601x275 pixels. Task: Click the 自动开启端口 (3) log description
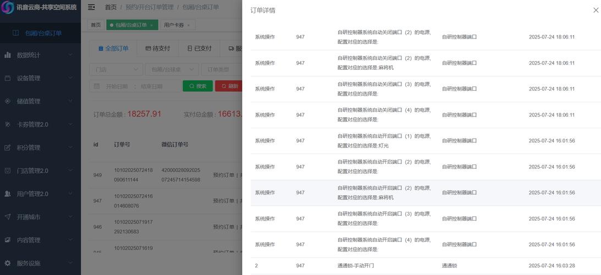[384, 218]
